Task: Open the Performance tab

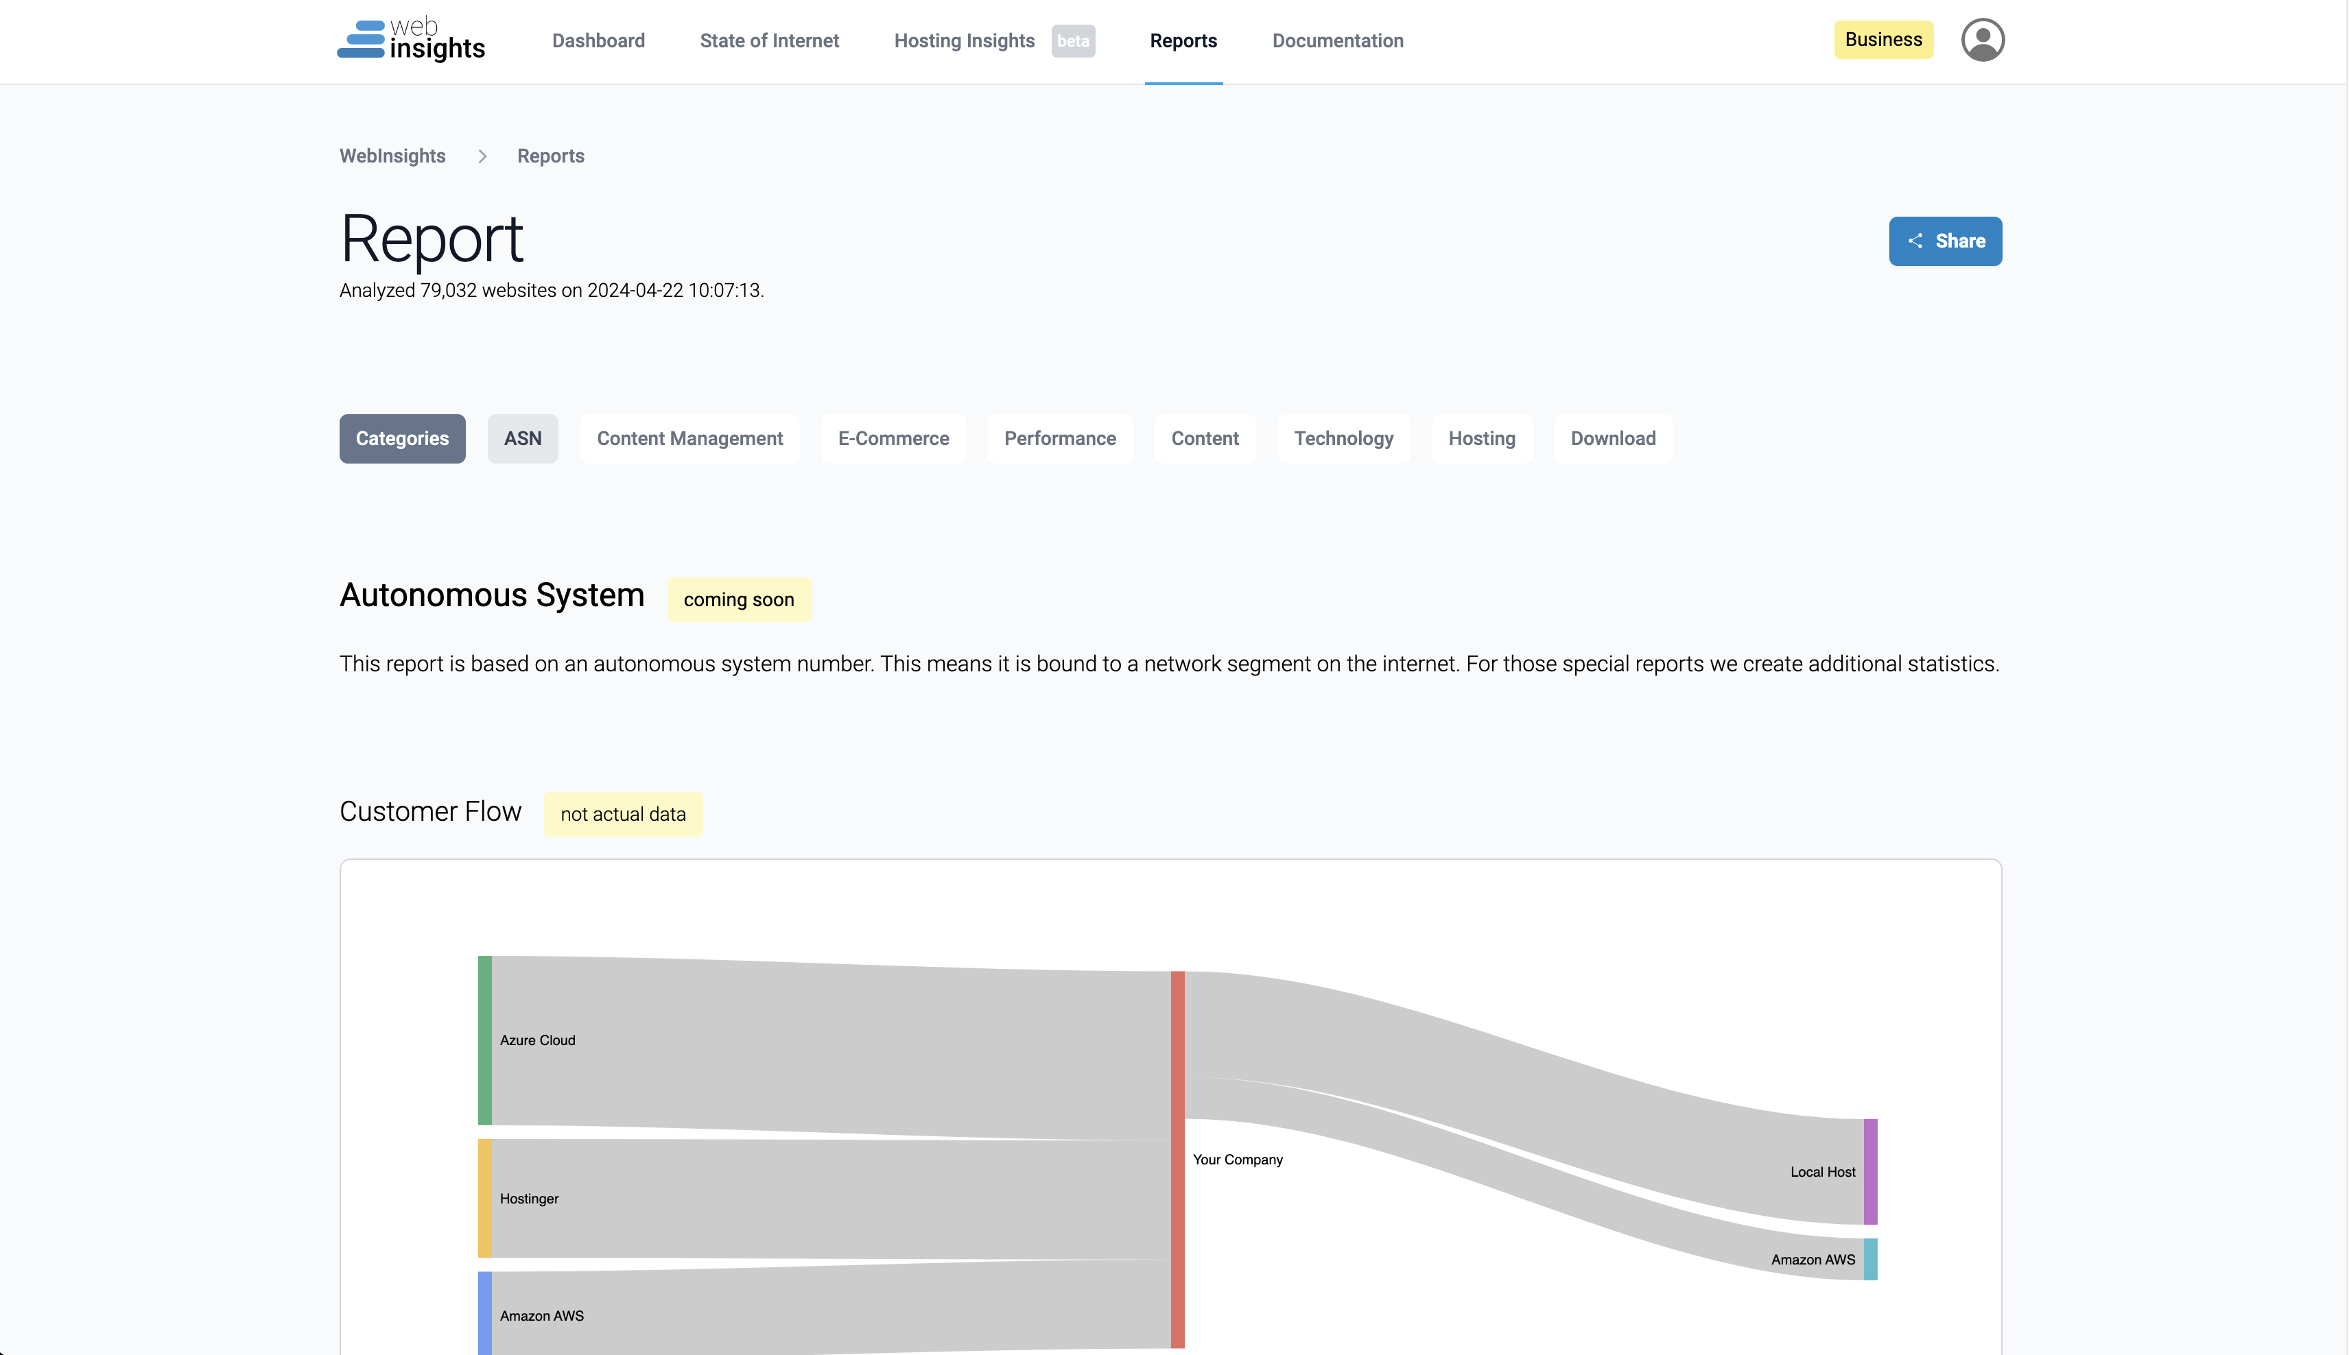Action: [x=1059, y=438]
